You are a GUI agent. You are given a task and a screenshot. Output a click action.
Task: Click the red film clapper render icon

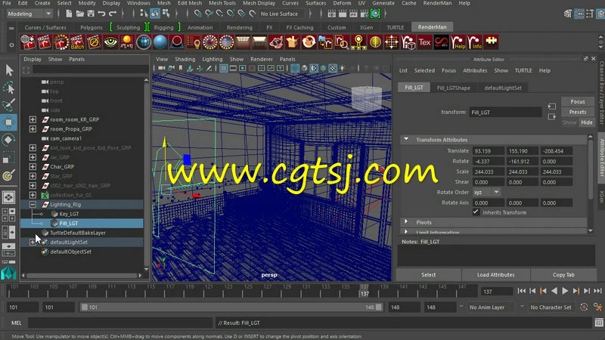click(44, 42)
